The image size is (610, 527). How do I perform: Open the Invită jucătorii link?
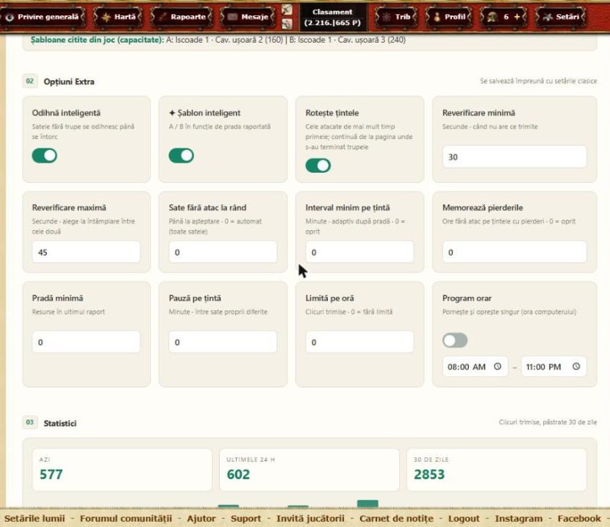click(310, 518)
